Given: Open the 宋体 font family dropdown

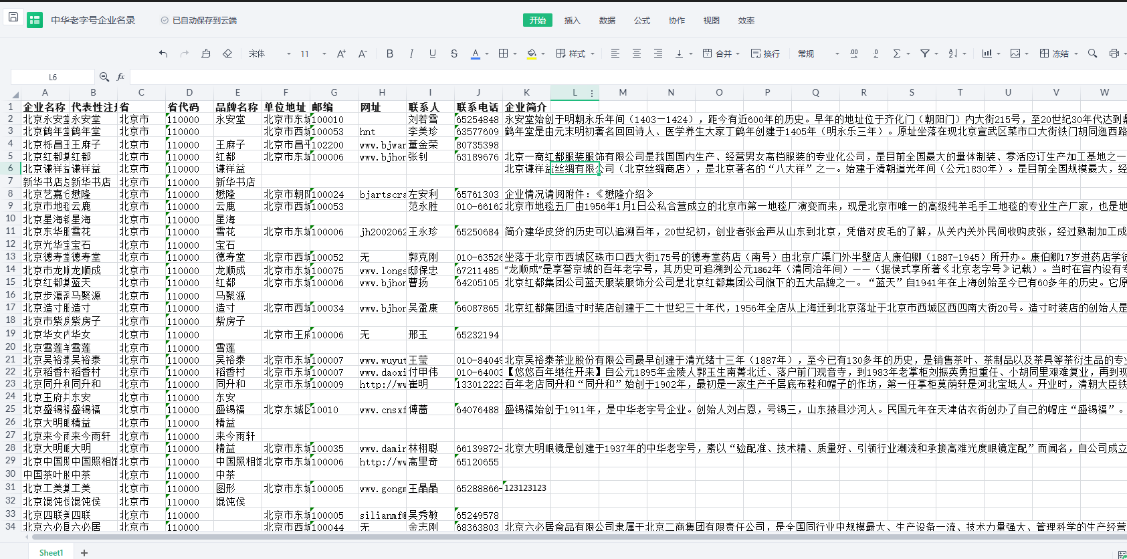Looking at the screenshot, I should pos(270,53).
